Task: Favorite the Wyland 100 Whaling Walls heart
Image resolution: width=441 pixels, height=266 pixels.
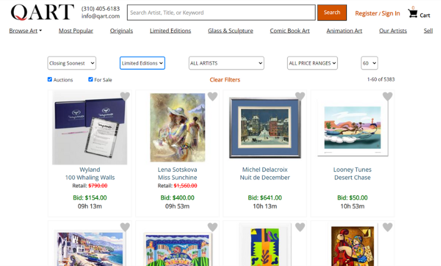Action: point(125,96)
